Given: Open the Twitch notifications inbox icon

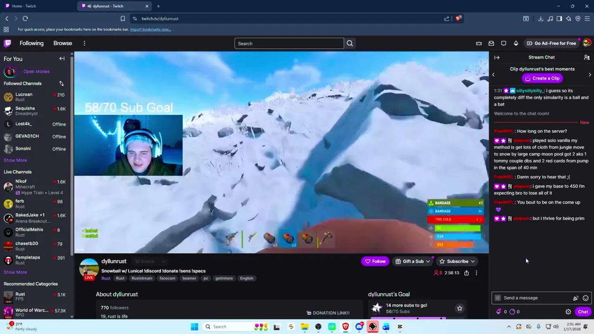Looking at the screenshot, I should (x=491, y=43).
